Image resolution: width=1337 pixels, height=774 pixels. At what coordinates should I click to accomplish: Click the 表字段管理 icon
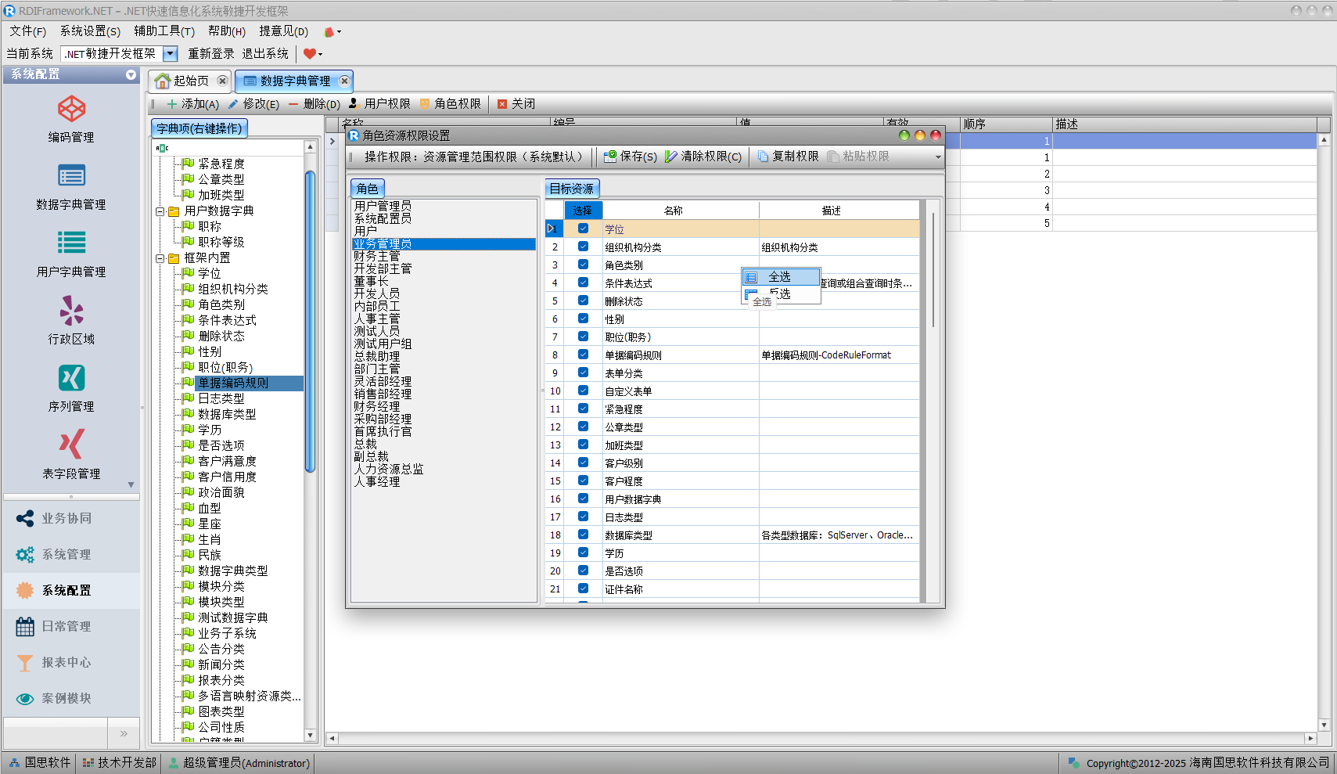[71, 445]
